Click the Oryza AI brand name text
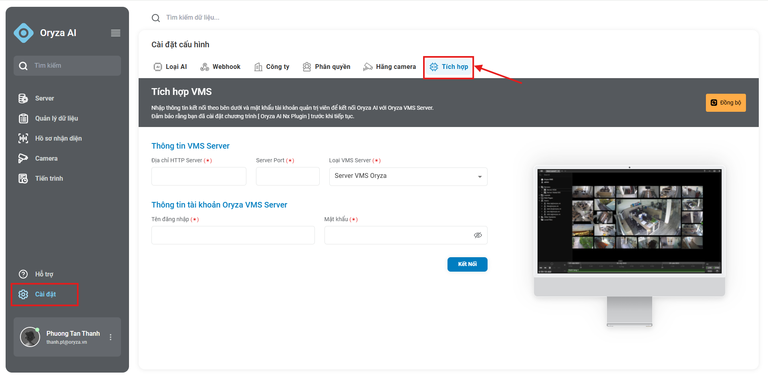The image size is (768, 377). 58,33
